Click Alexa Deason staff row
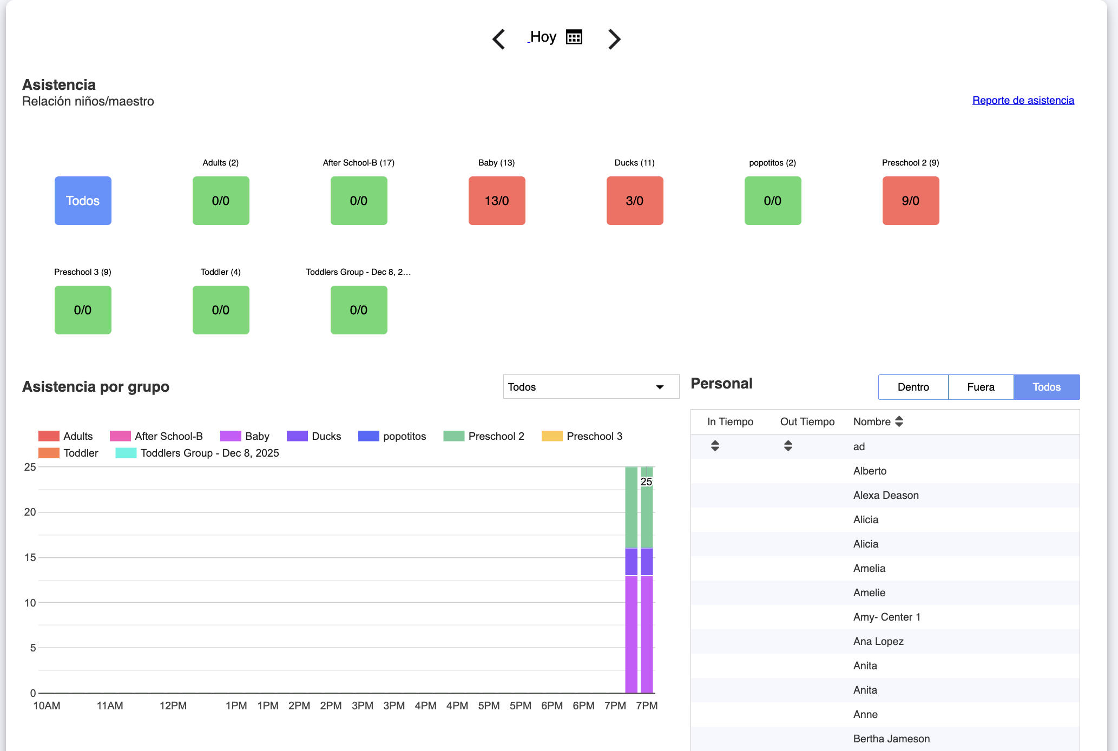Screen dimensions: 1118x751 [x=885, y=495]
